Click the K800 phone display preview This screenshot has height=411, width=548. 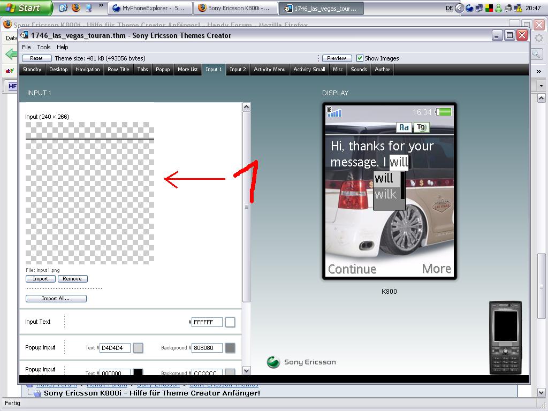pyautogui.click(x=390, y=191)
